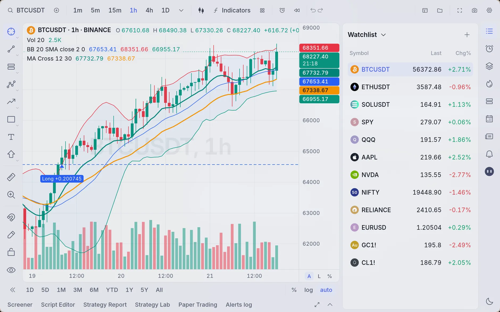
Task: Open the ruler measure tool
Action: pos(11,177)
